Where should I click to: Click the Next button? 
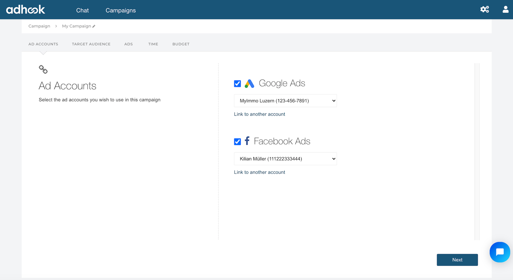457,260
